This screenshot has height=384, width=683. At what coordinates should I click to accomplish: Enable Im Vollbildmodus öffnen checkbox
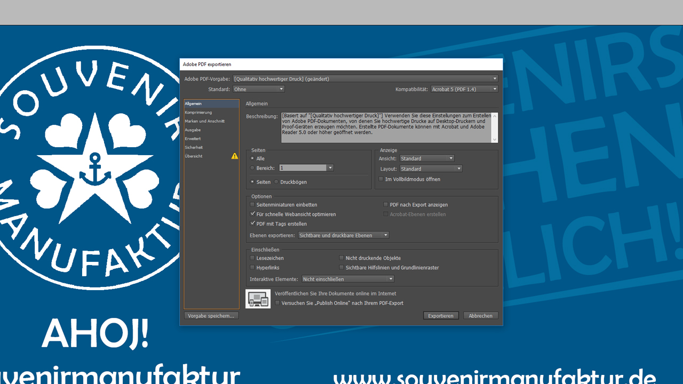[381, 179]
